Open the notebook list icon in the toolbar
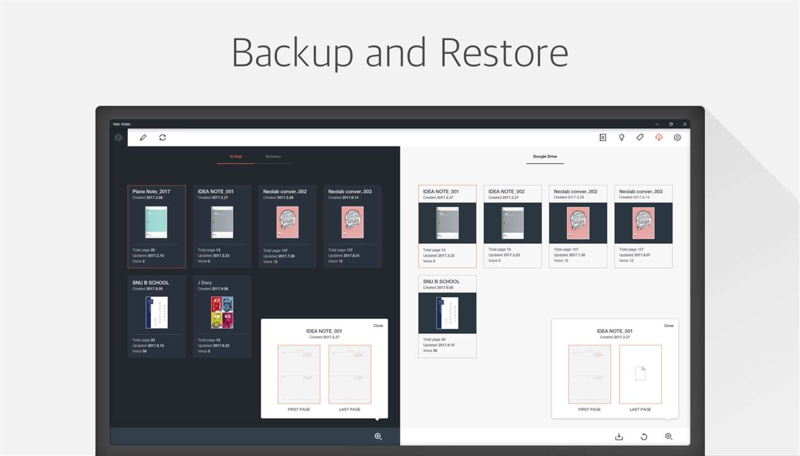 [x=603, y=137]
